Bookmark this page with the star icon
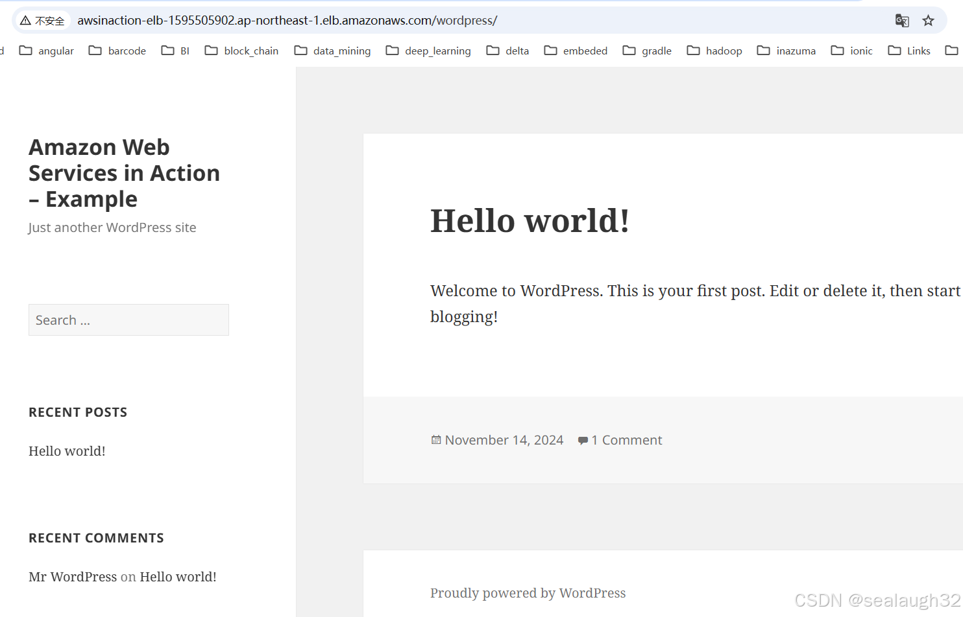 pyautogui.click(x=929, y=21)
